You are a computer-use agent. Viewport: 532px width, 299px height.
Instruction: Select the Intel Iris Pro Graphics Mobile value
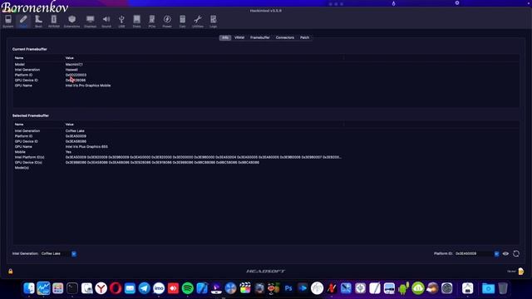click(x=88, y=86)
